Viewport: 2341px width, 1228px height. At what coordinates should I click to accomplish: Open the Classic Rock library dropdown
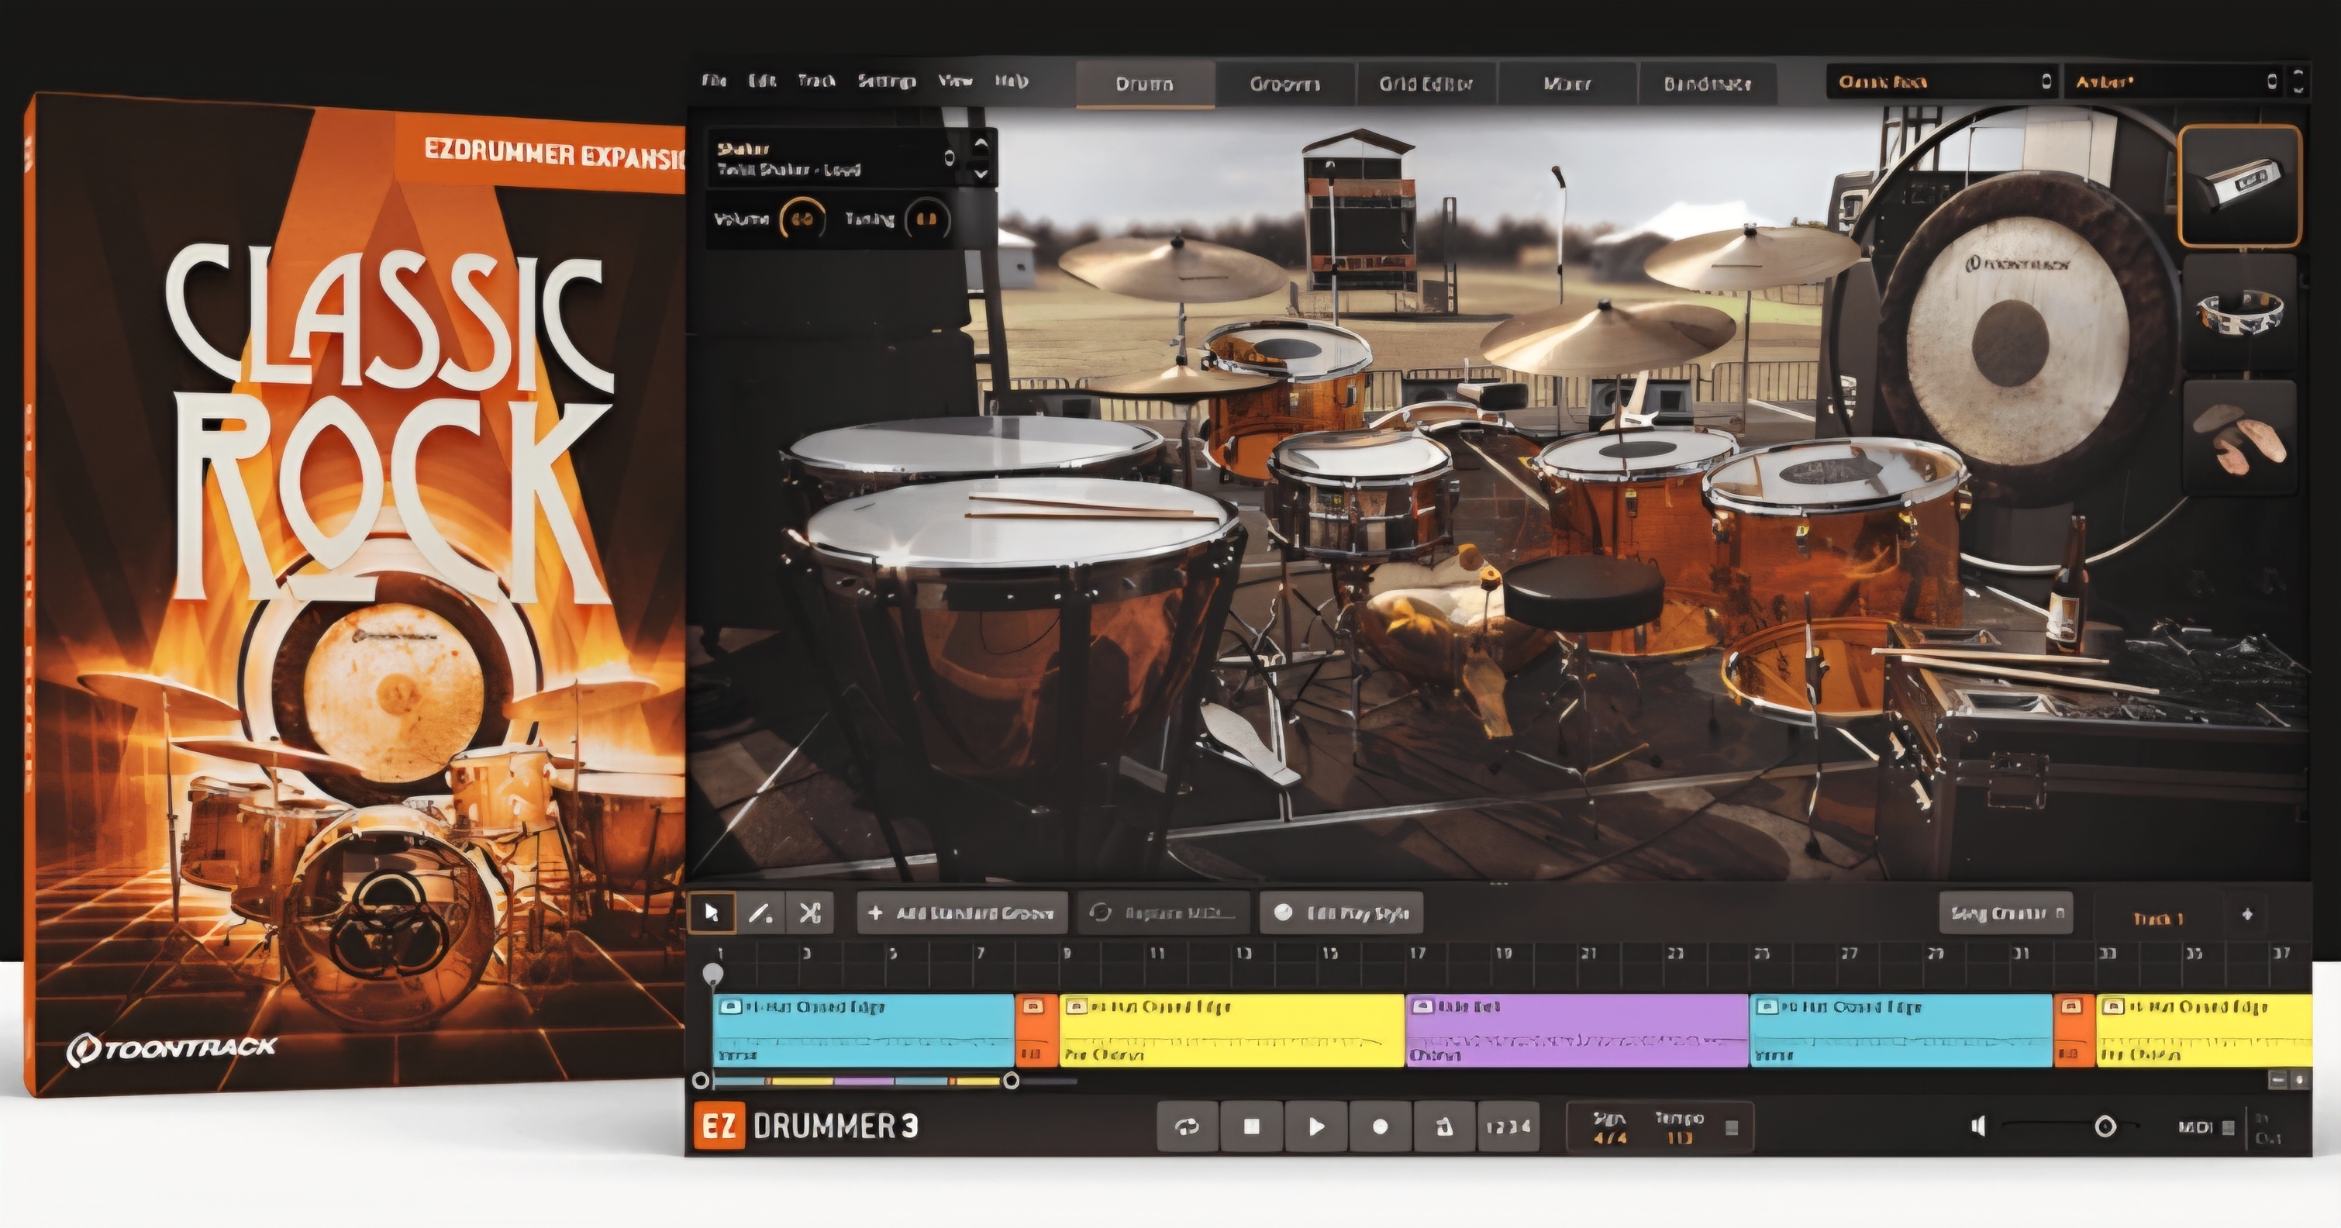1942,82
